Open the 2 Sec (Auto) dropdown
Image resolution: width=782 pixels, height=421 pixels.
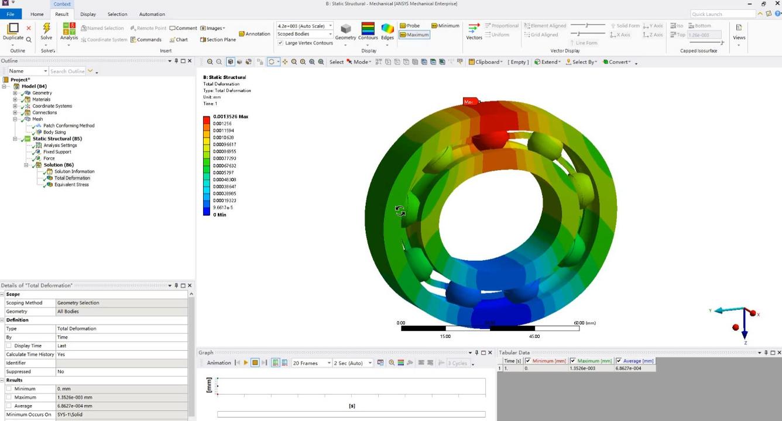(x=370, y=363)
